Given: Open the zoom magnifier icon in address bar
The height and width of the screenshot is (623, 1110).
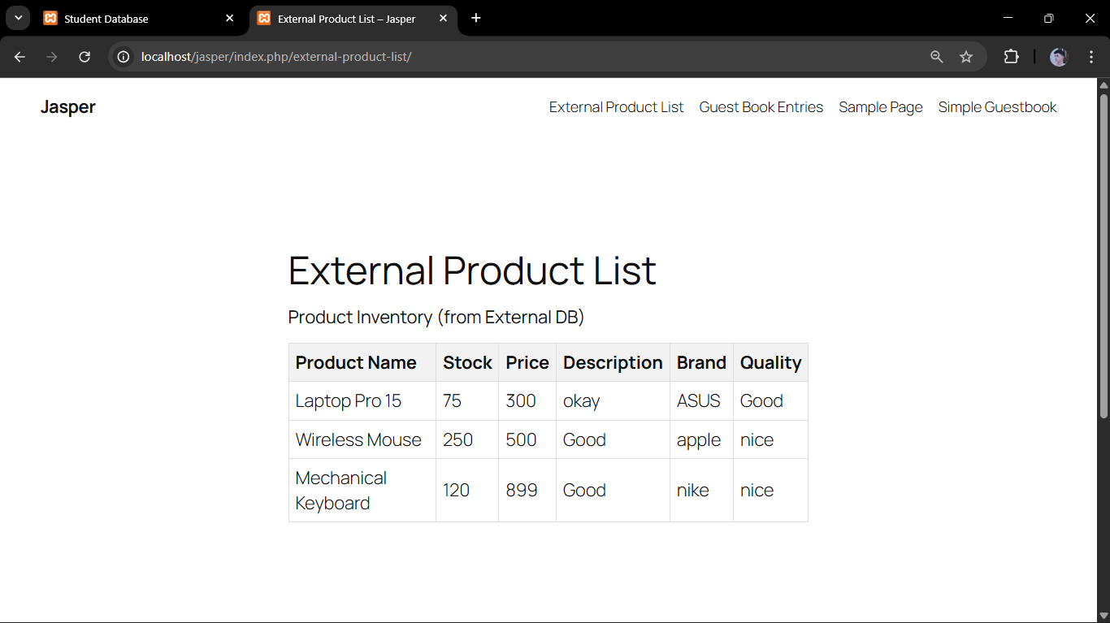Looking at the screenshot, I should (x=937, y=57).
